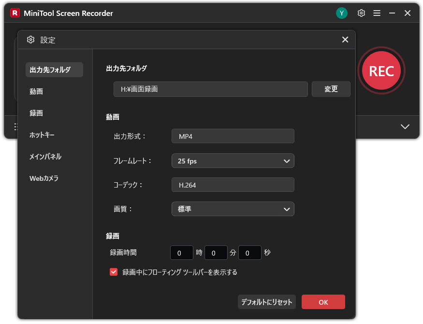This screenshot has width=423, height=324.
Task: Expand the chevron below REC button
Action: [x=405, y=126]
